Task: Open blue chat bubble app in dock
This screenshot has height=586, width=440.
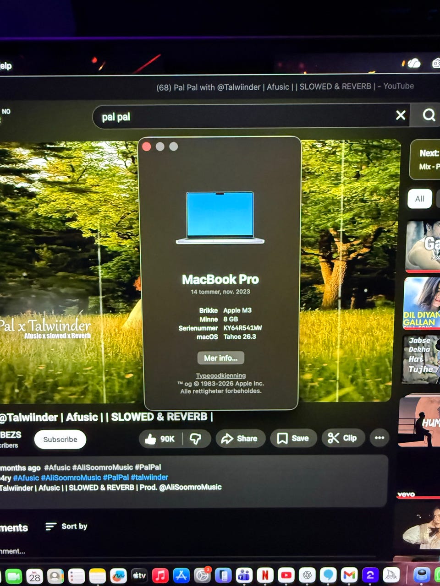Action: pyautogui.click(x=328, y=575)
